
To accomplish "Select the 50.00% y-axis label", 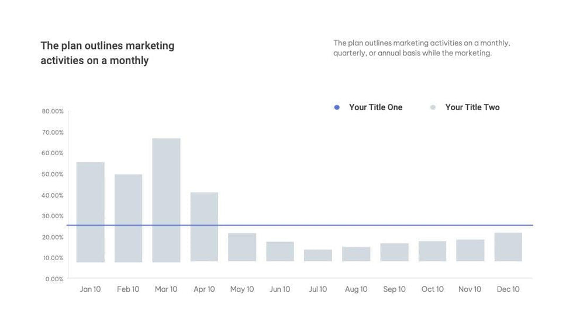I will click(x=53, y=174).
